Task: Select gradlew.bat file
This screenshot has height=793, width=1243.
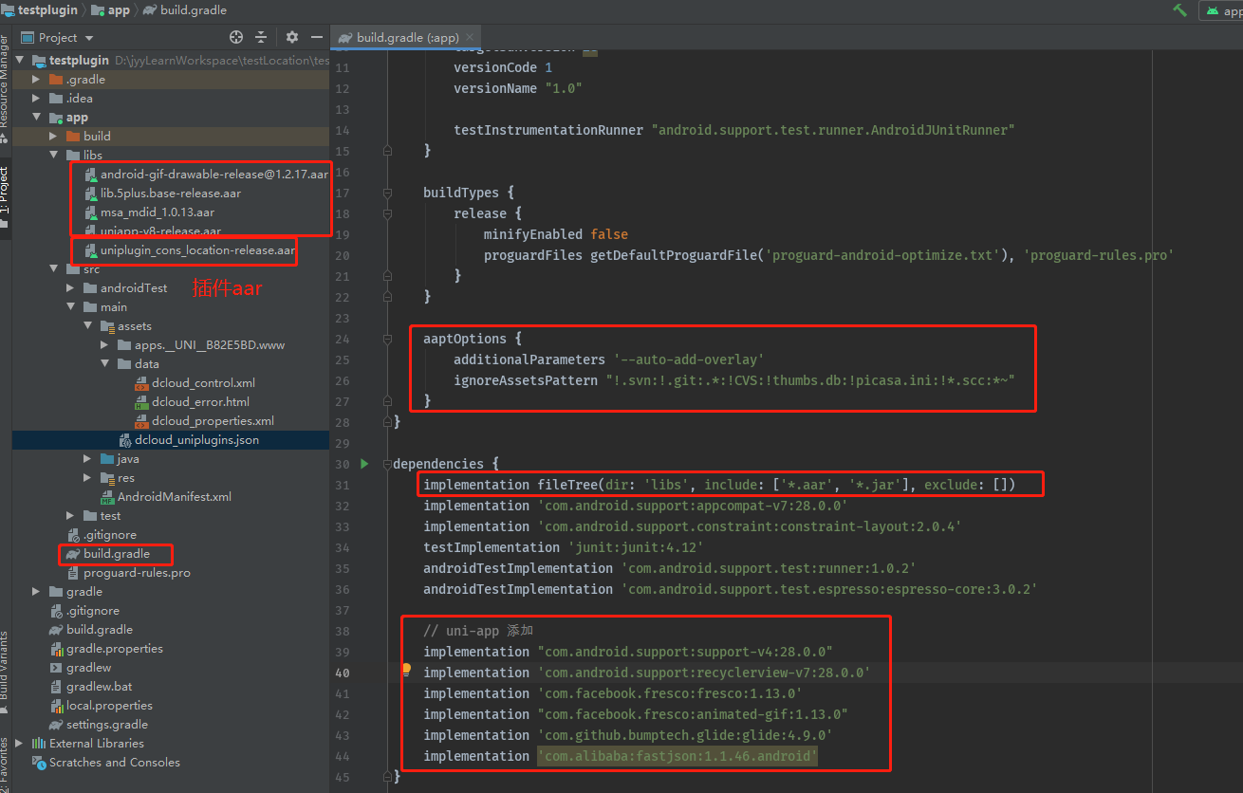Action: coord(100,687)
